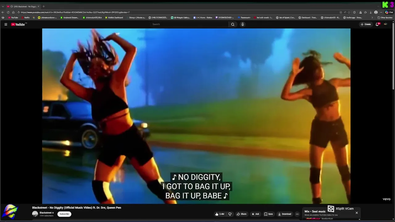Open the Blackstreet channel name link
This screenshot has height=222, width=395.
tap(46, 213)
